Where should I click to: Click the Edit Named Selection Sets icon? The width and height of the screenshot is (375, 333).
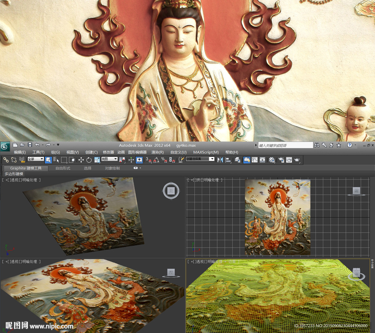(x=181, y=160)
